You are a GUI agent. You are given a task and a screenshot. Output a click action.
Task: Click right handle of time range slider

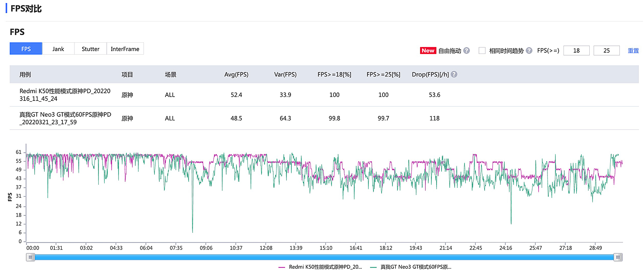tap(618, 257)
